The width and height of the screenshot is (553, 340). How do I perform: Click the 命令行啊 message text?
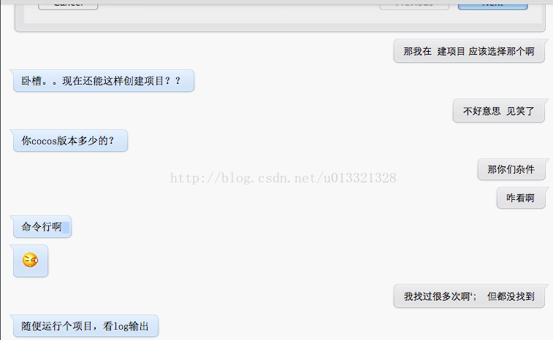click(42, 227)
